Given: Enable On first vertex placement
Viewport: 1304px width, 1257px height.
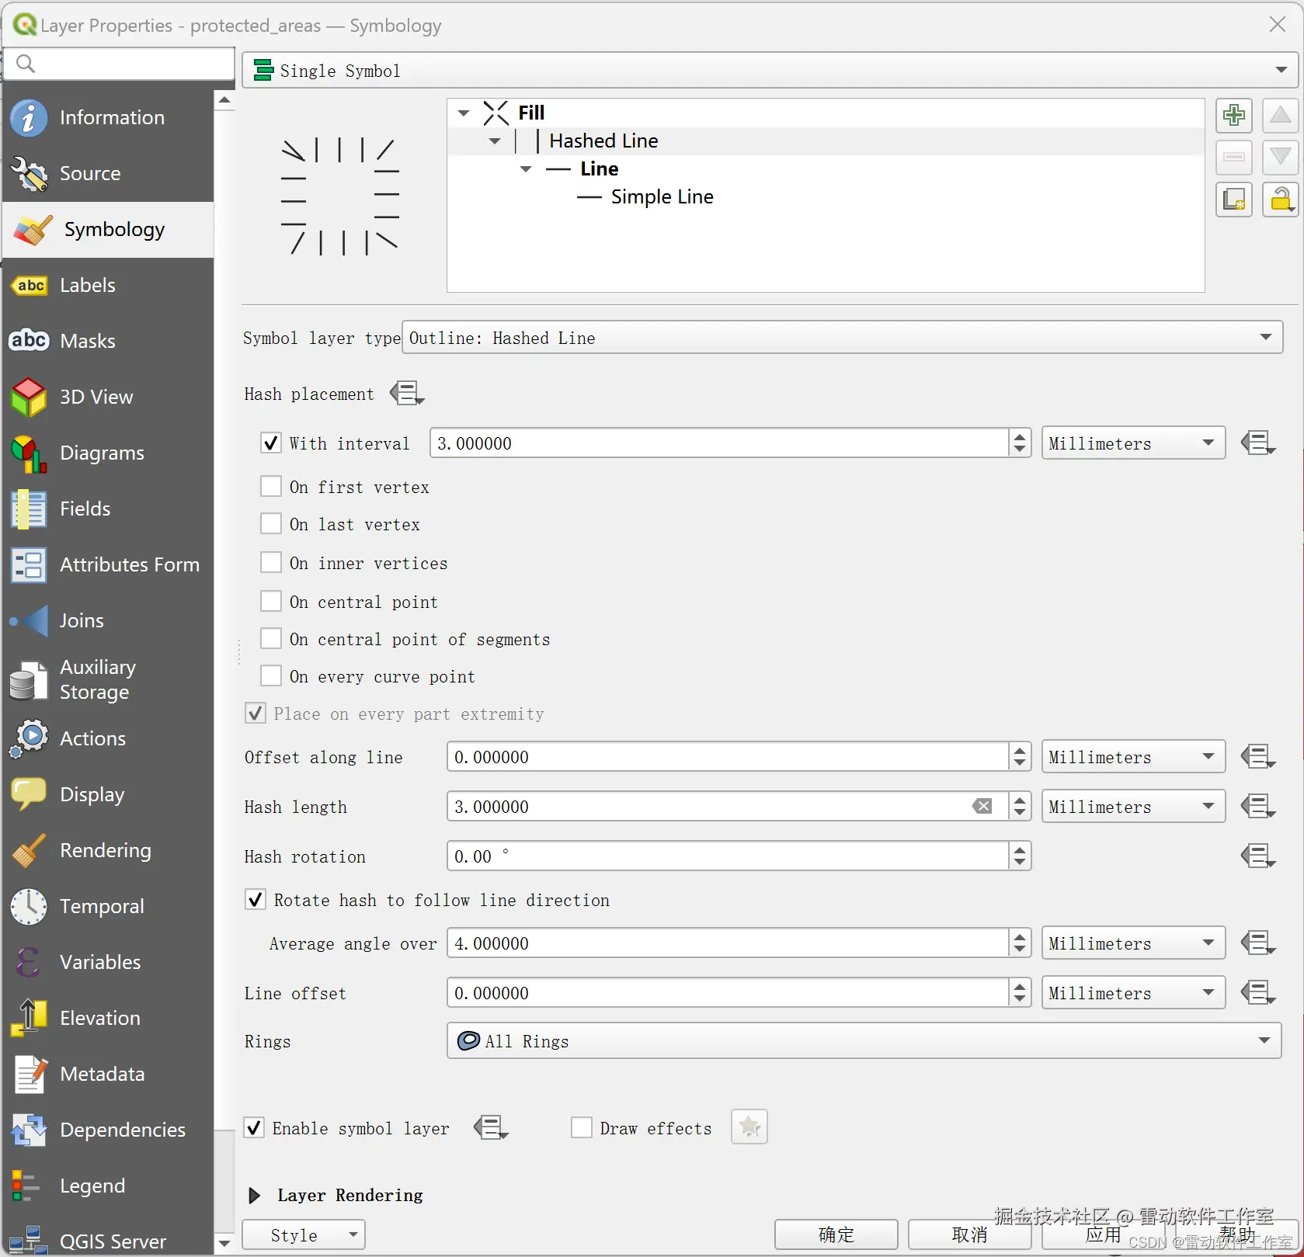Looking at the screenshot, I should coord(271,487).
